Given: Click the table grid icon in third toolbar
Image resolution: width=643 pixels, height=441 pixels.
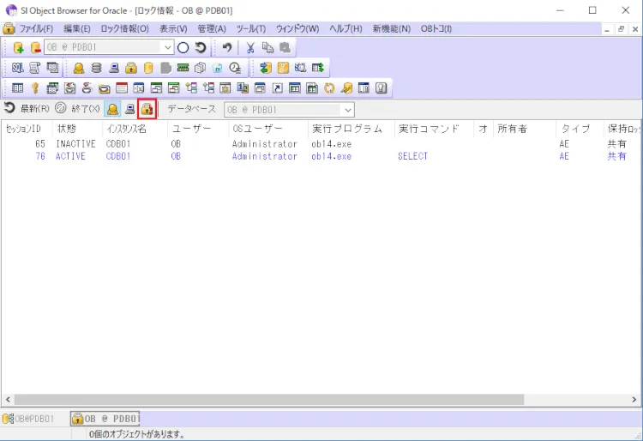Looking at the screenshot, I should tap(17, 88).
